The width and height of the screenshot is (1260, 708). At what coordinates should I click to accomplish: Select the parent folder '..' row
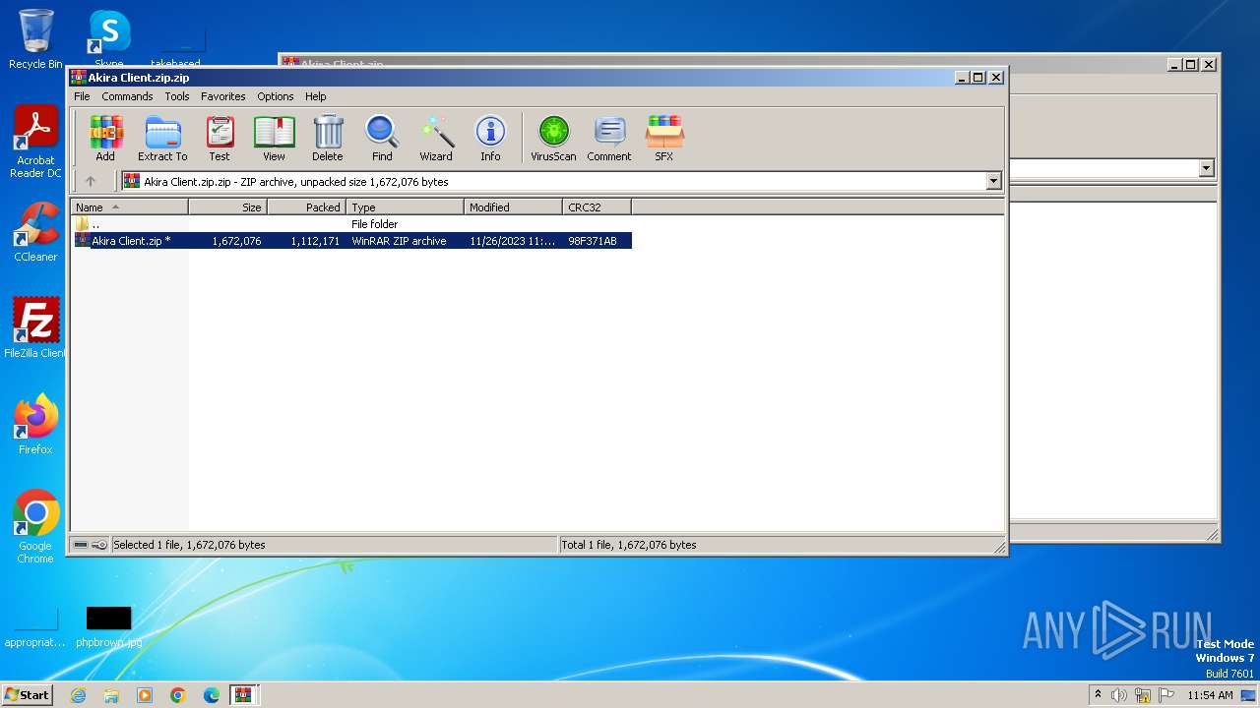(351, 224)
